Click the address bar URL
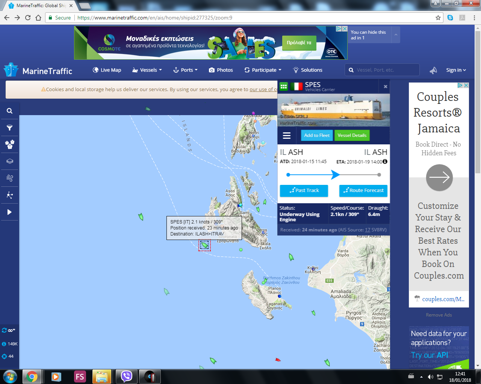481x384 pixels. tap(155, 18)
